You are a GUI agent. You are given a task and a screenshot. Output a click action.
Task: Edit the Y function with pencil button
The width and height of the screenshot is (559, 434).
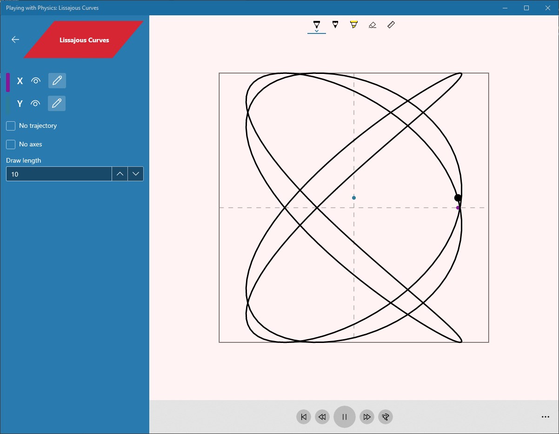[57, 103]
